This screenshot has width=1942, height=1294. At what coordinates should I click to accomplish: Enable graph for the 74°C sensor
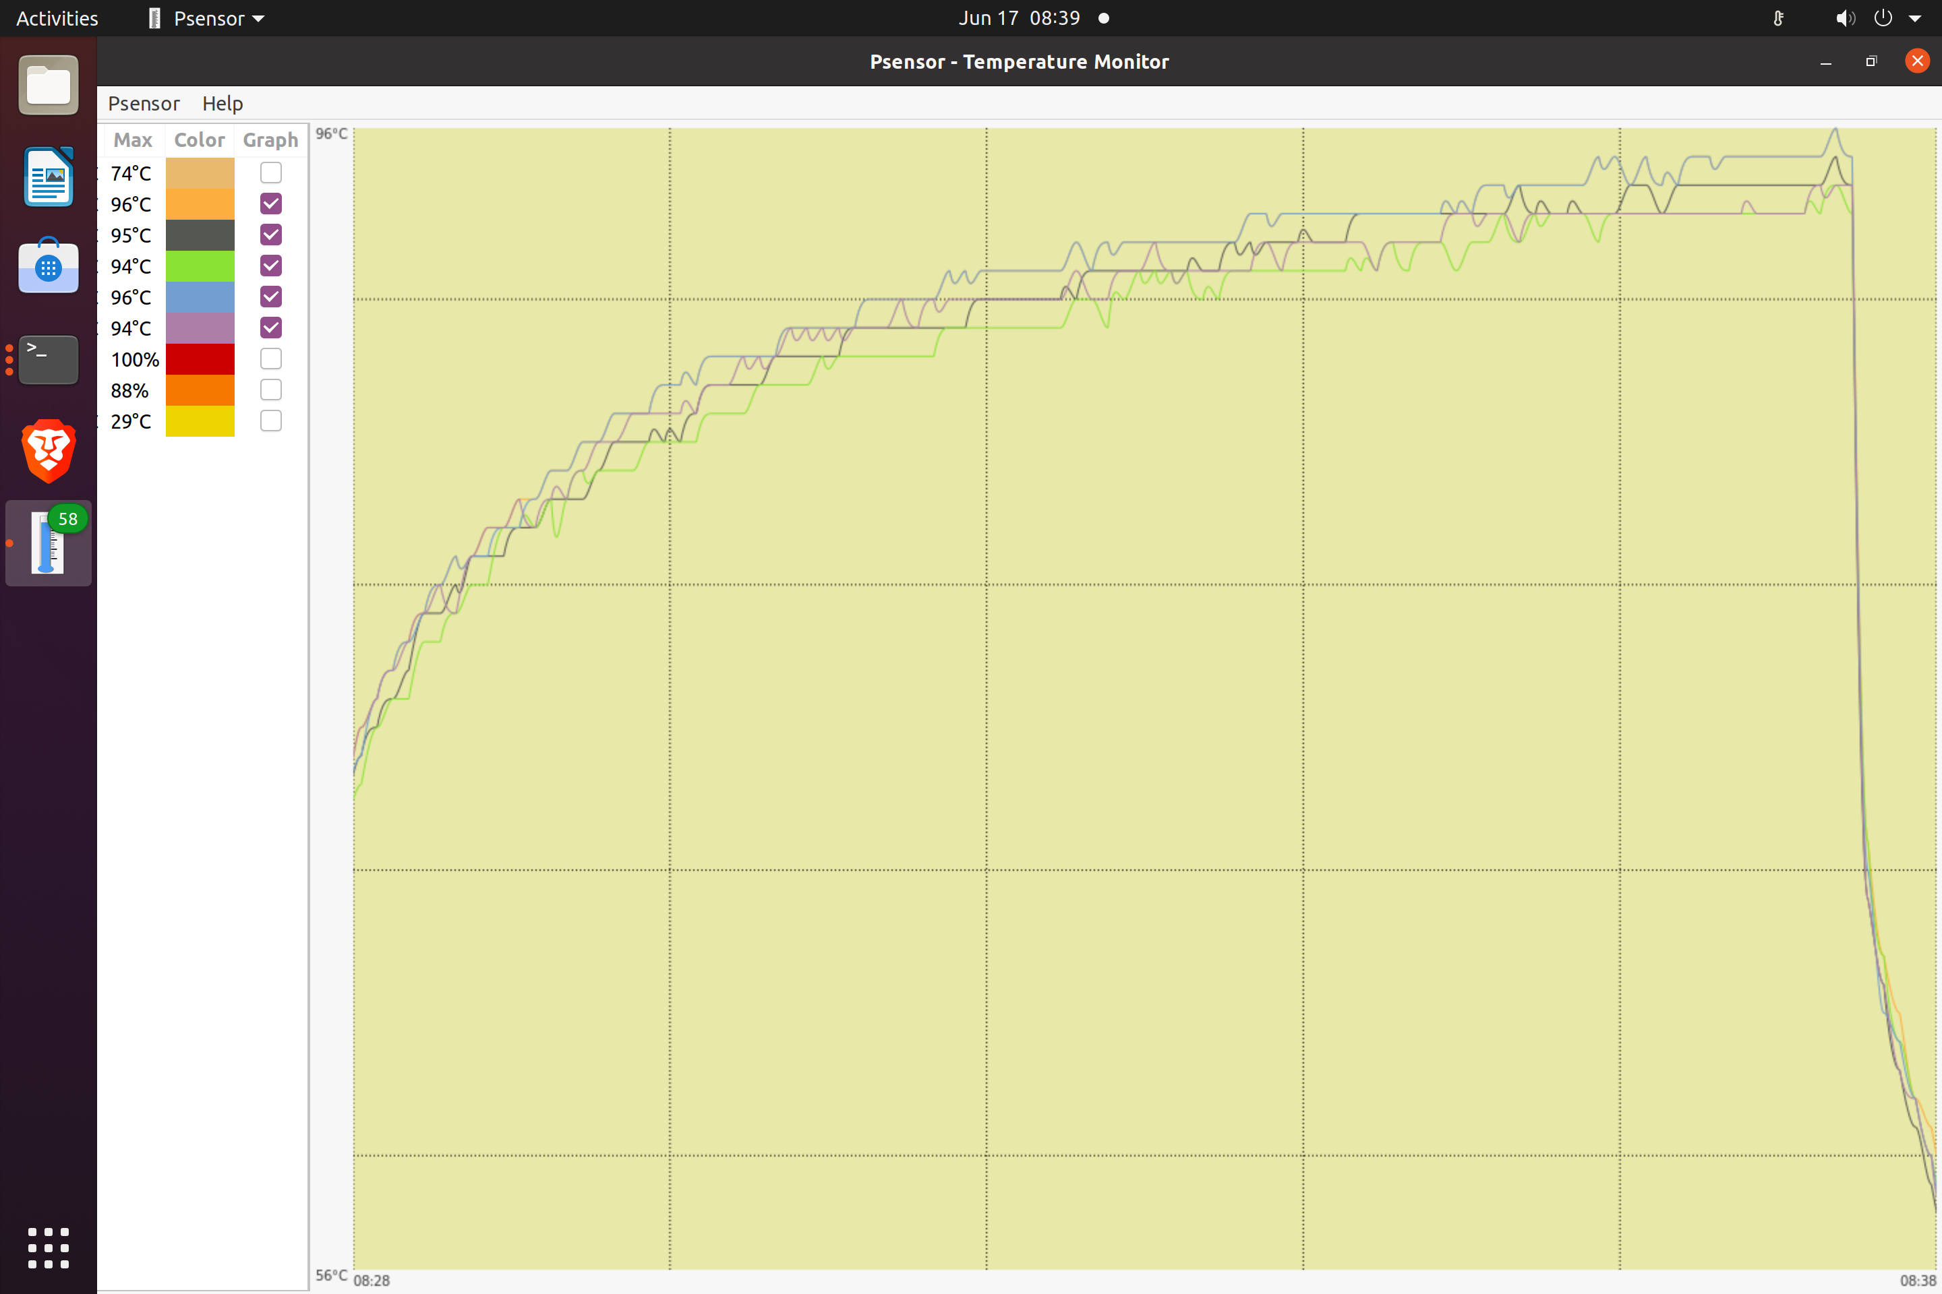click(x=271, y=173)
